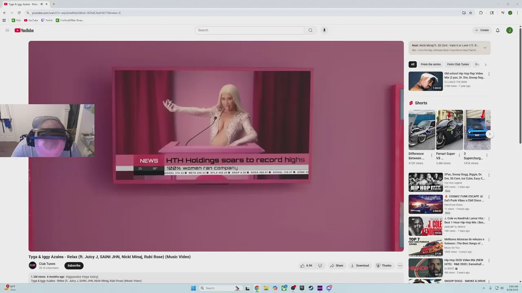Open Chrome three-dot menu
The width and height of the screenshot is (522, 293).
point(518,13)
